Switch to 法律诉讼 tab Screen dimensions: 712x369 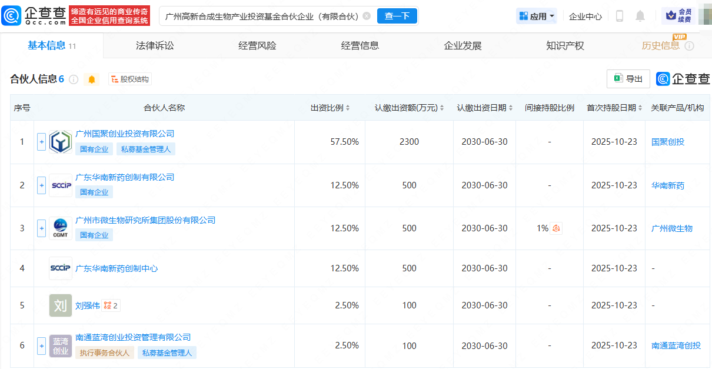pyautogui.click(x=155, y=45)
